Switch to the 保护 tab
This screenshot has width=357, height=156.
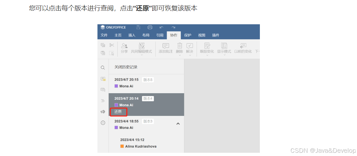point(188,35)
